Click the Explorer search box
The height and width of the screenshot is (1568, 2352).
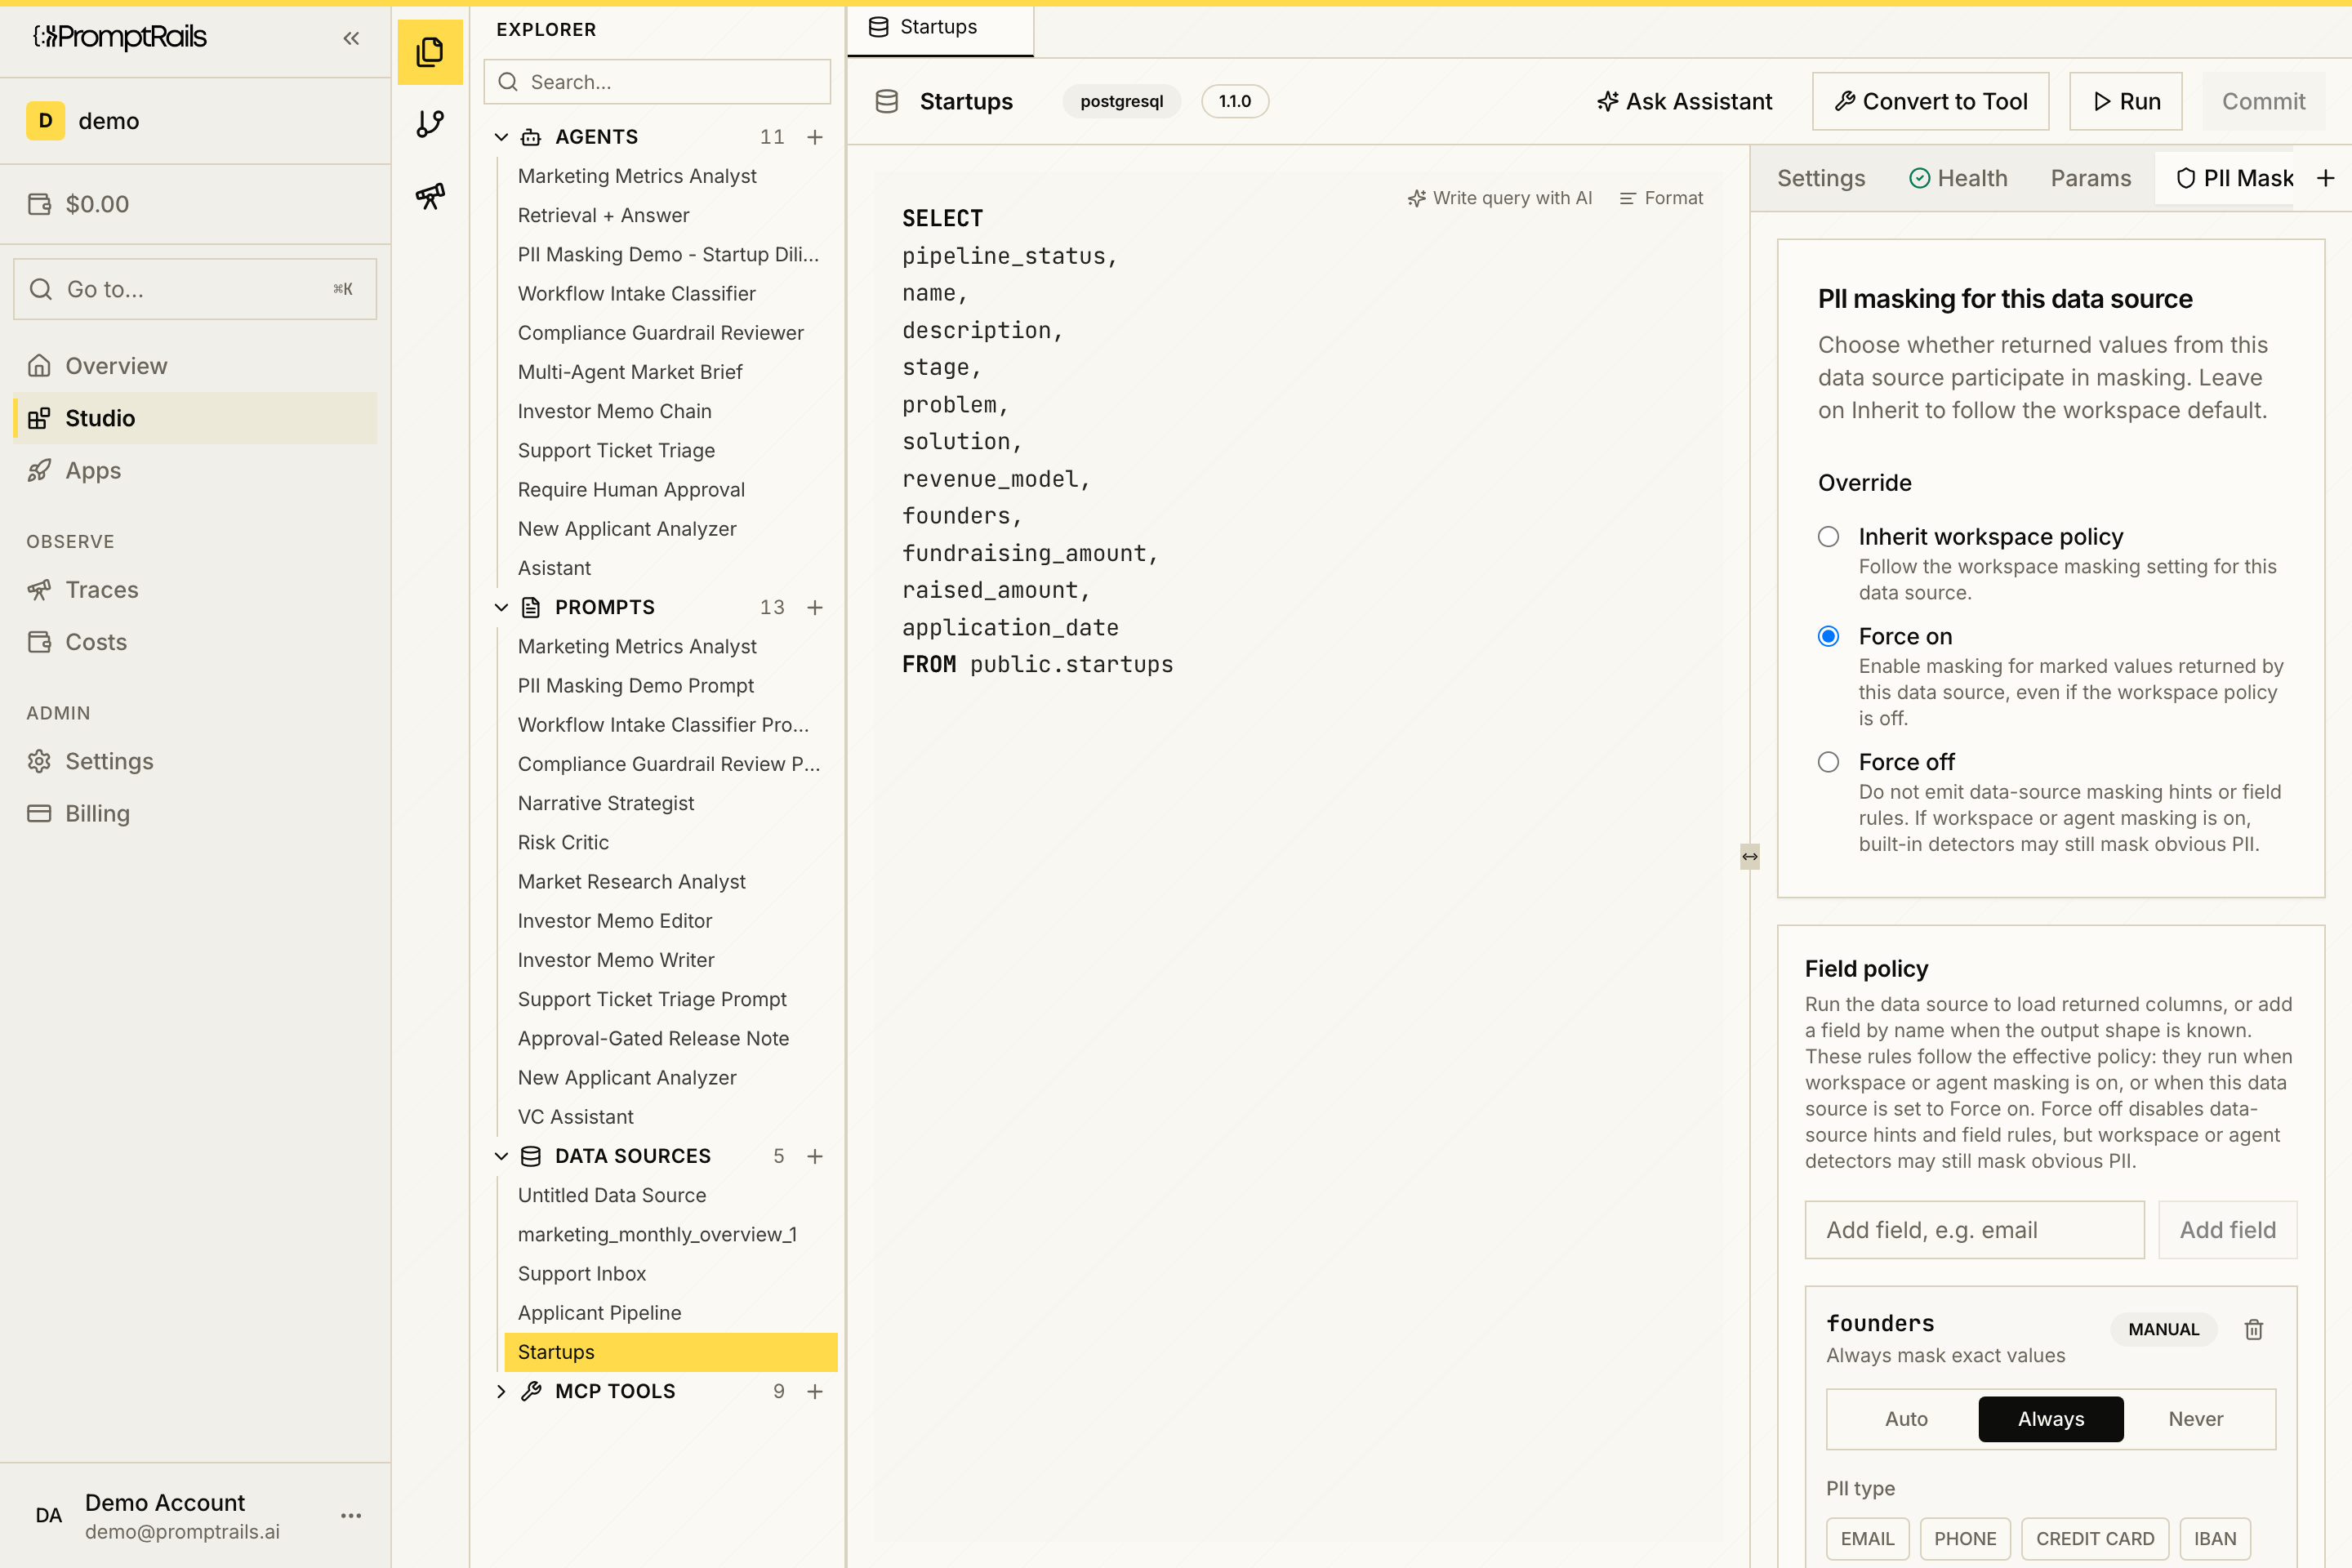(x=657, y=82)
